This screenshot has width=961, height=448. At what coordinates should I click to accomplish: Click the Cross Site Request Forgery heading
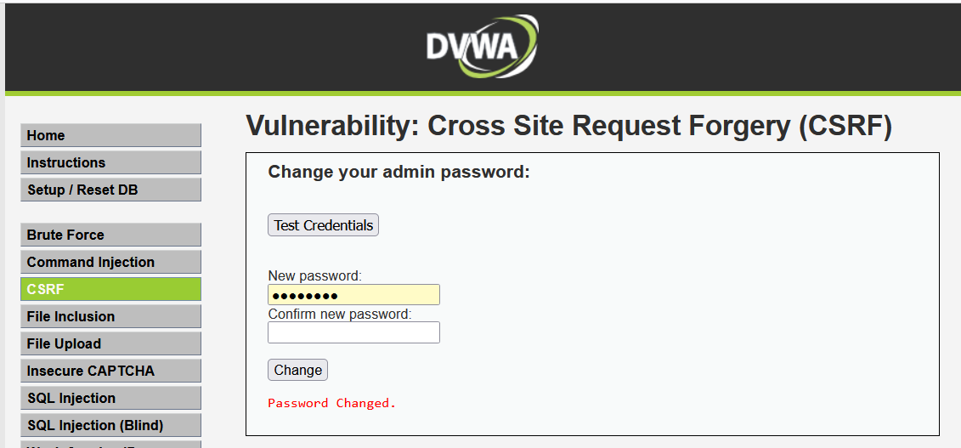(x=568, y=126)
